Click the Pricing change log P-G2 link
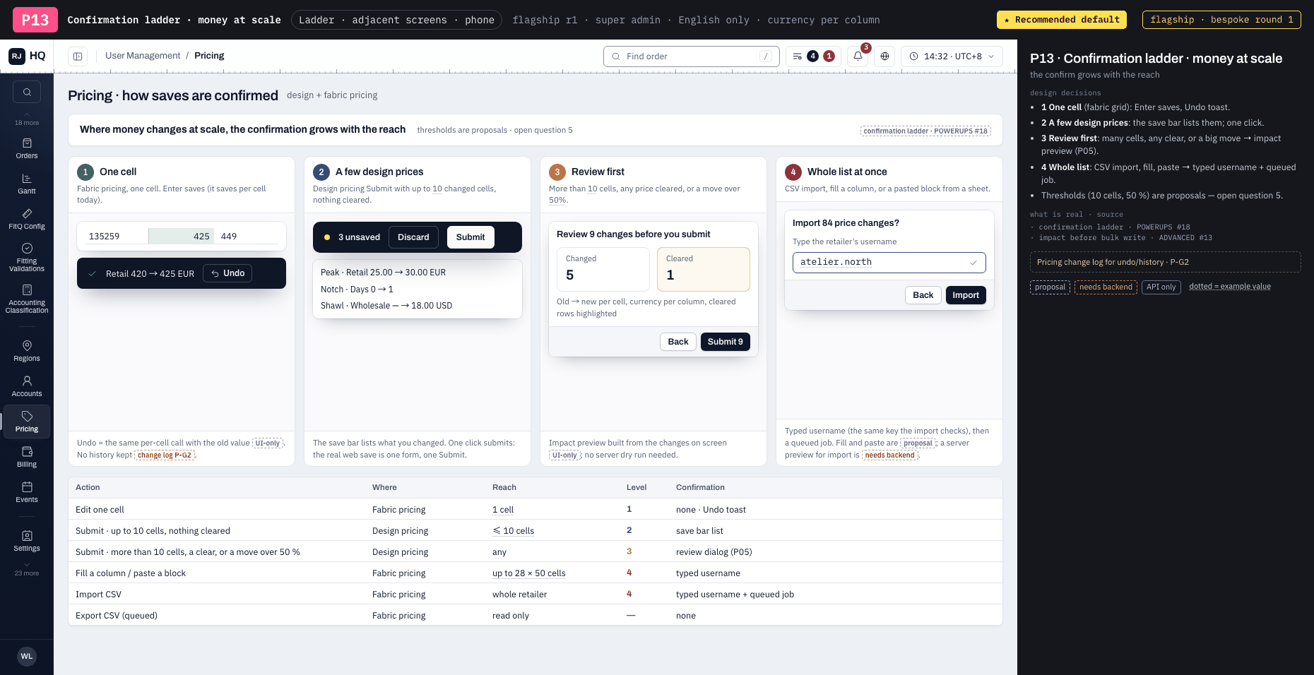The width and height of the screenshot is (1314, 675). pyautogui.click(x=1165, y=262)
